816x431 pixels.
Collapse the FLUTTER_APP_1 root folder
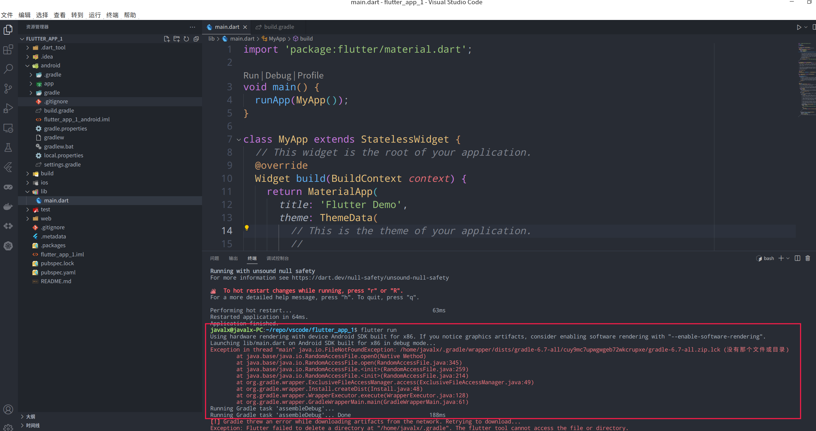[x=22, y=39]
